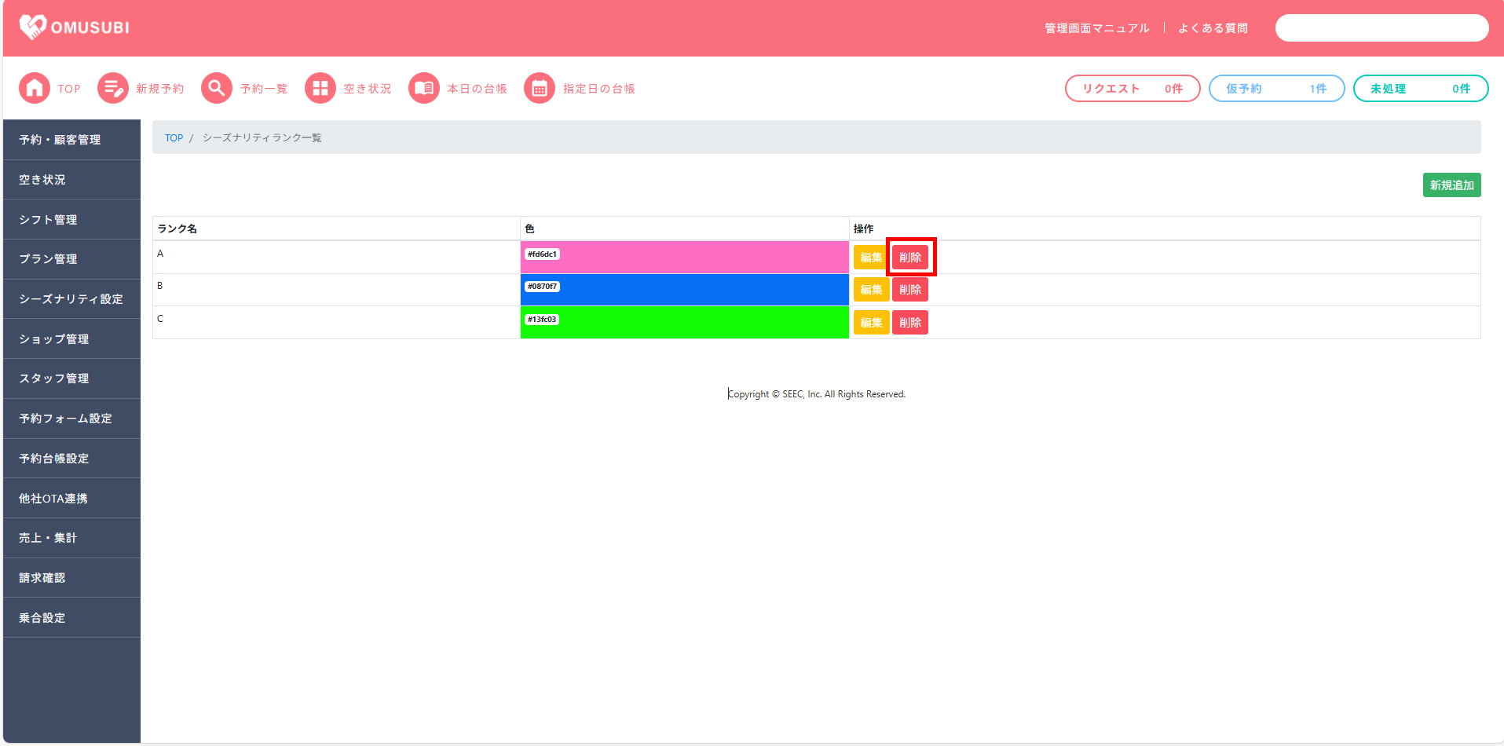Expand the 売上・集計 sidebar section
The height and width of the screenshot is (746, 1504).
pos(71,538)
